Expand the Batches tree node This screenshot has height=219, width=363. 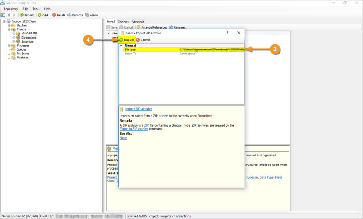click(9, 25)
